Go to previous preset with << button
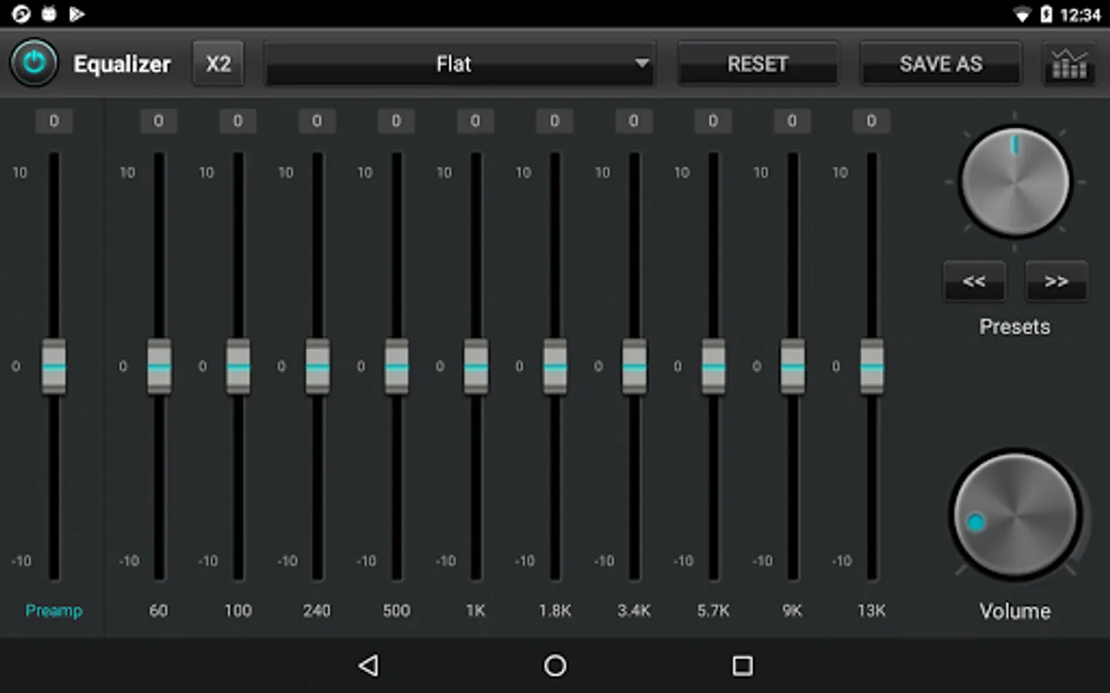This screenshot has width=1110, height=693. coord(974,281)
